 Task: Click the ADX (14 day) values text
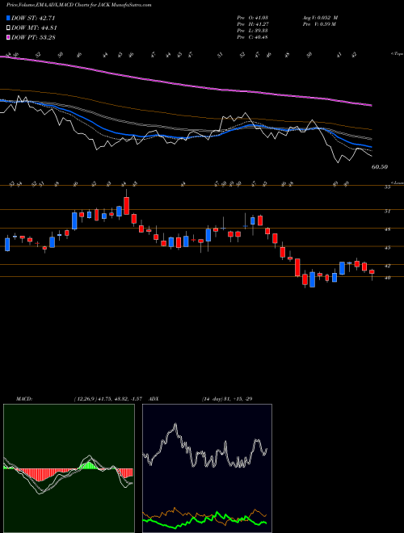[x=227, y=399]
